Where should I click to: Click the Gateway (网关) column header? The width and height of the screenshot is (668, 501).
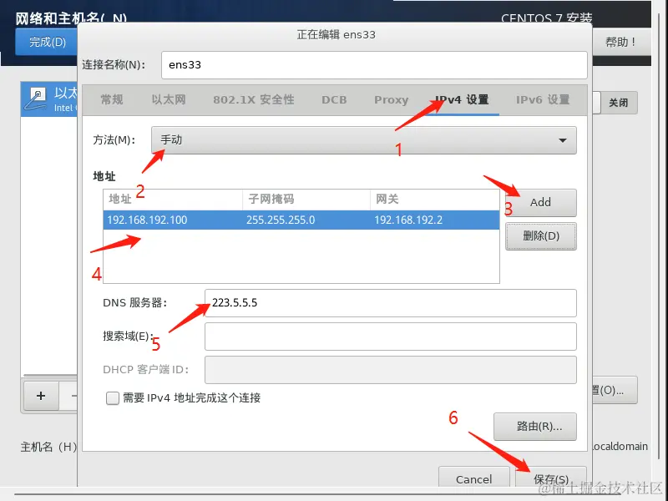point(434,200)
